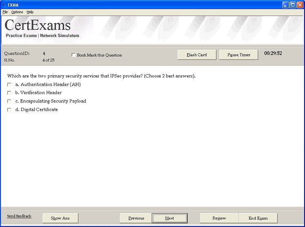Image resolution: width=305 pixels, height=227 pixels.
Task: Close the EXAM window
Action: pos(300,4)
